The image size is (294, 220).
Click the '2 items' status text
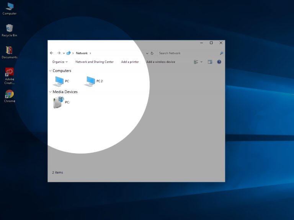(57, 173)
